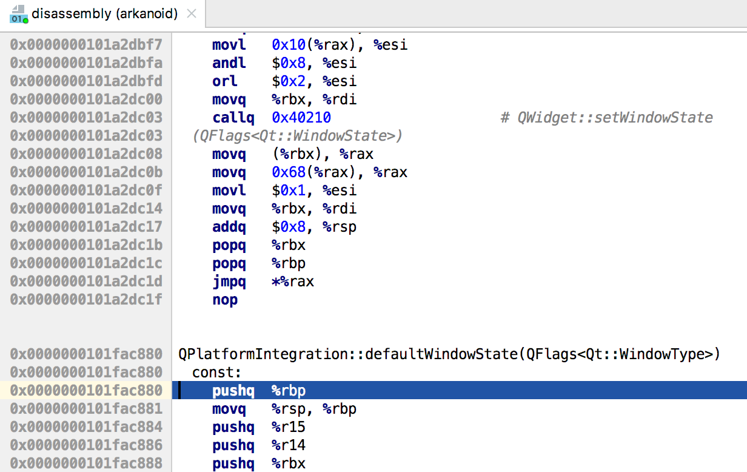Place cursor on the "jmpq *%rax" instruction
This screenshot has width=747, height=472.
click(263, 282)
